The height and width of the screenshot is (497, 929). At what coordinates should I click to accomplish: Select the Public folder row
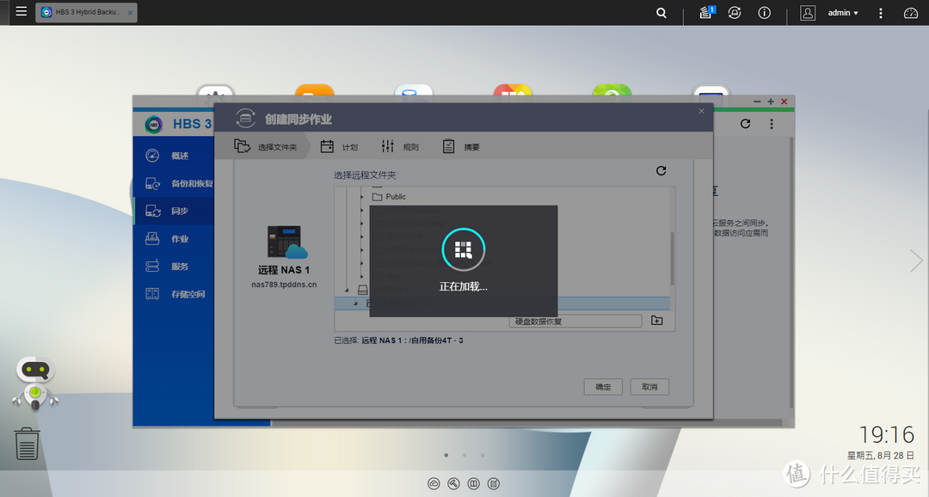coord(502,197)
